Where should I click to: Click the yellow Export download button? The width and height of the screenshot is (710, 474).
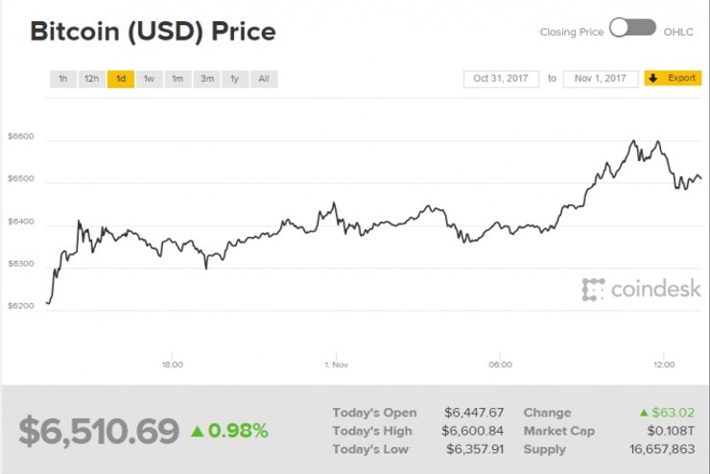coord(674,78)
